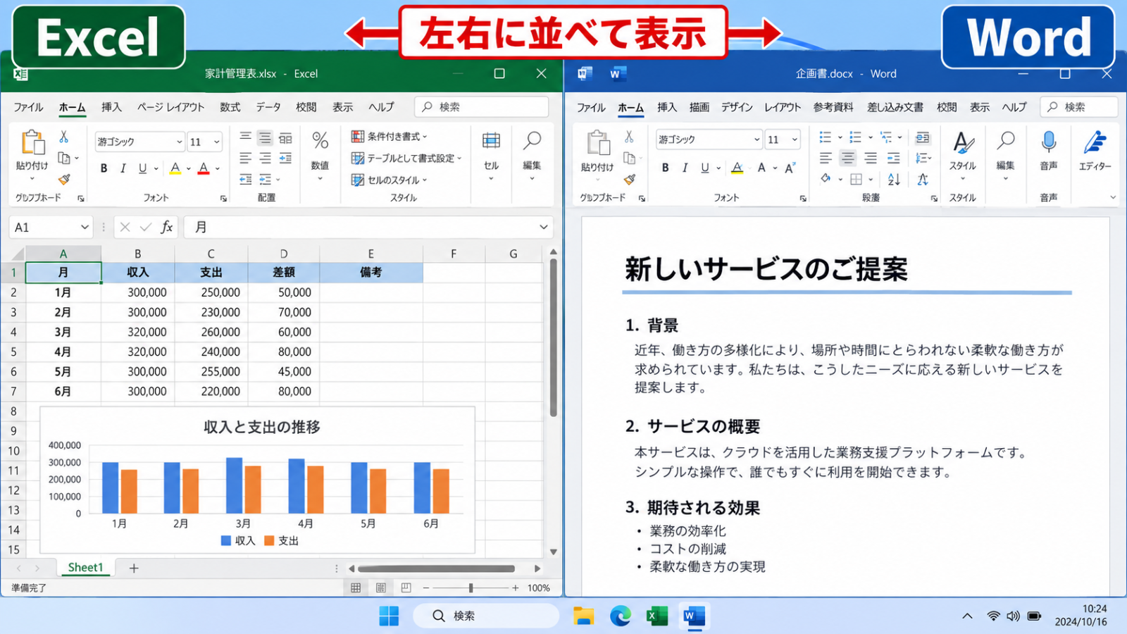The height and width of the screenshot is (634, 1127).
Task: Click Excel's yellow fill color swatch
Action: [175, 169]
